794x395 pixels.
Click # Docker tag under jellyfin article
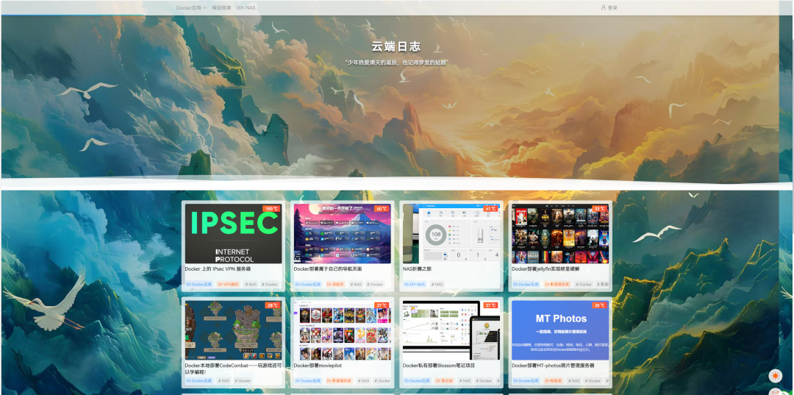(584, 285)
